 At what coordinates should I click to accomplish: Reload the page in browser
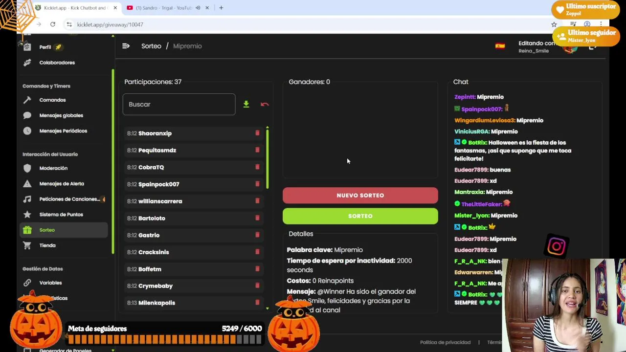click(53, 24)
